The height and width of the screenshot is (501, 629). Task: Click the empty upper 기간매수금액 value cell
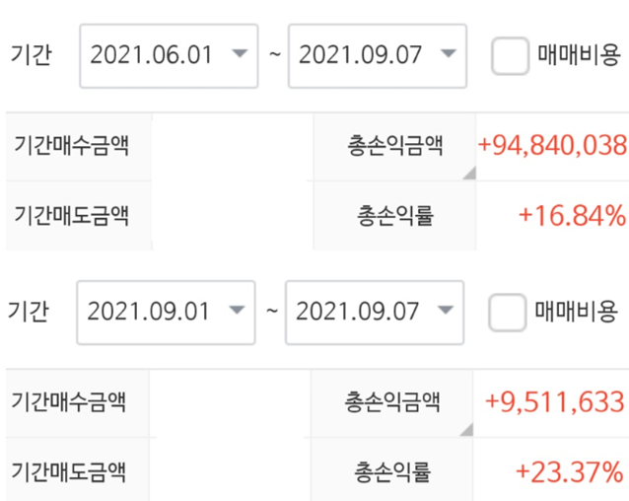[x=233, y=147]
